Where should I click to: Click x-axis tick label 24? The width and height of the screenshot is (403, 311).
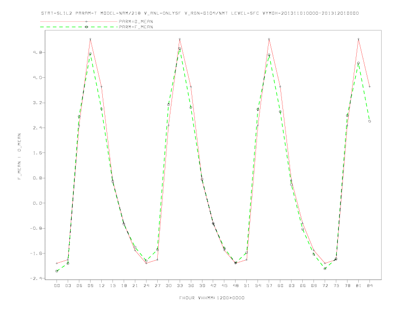tap(146, 286)
